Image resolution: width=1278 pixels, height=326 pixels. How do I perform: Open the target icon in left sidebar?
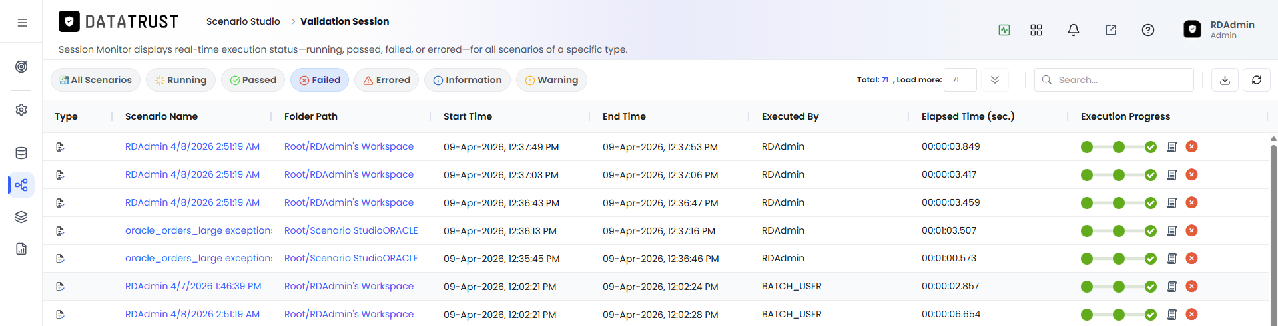pos(21,67)
